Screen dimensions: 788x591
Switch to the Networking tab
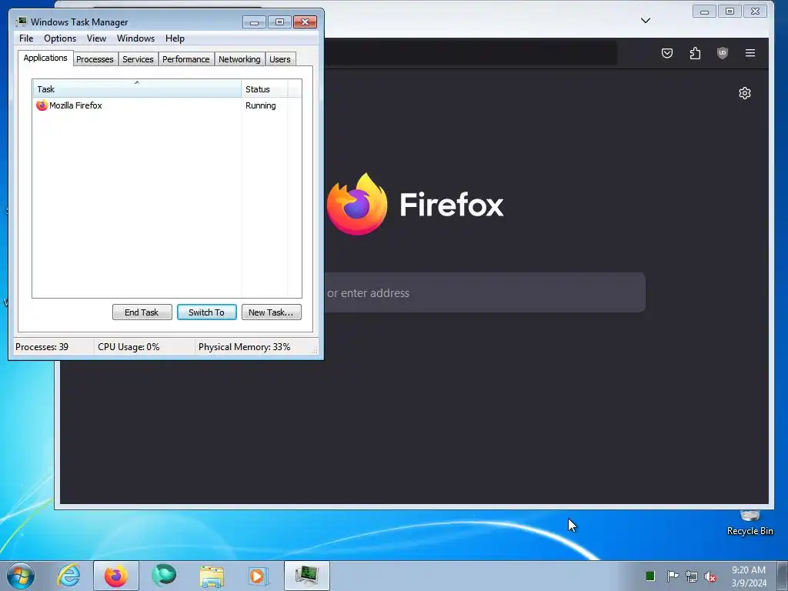click(239, 59)
